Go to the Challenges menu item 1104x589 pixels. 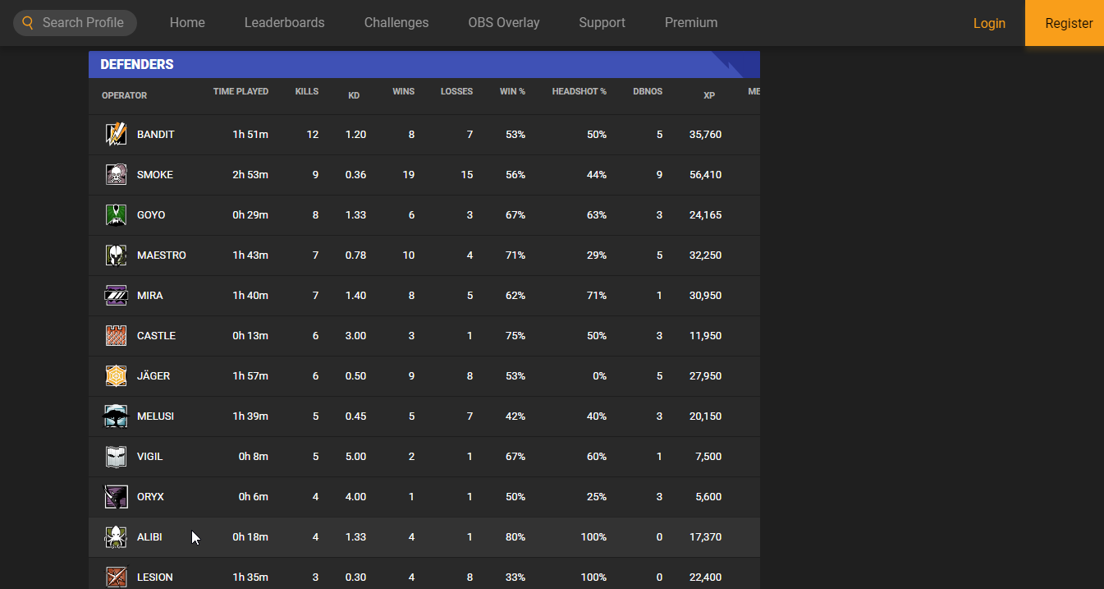click(x=396, y=23)
